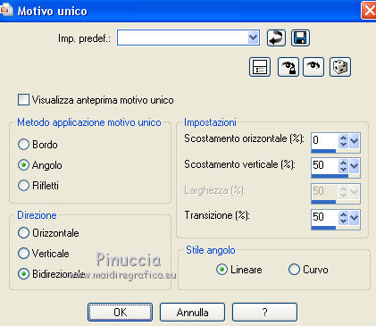376x326 pixels.
Task: Click the Annulla button
Action: pyautogui.click(x=192, y=313)
